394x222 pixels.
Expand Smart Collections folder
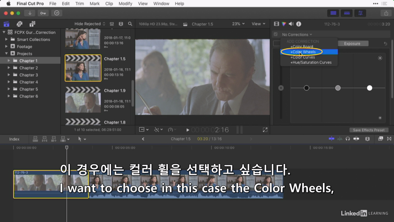[x=6, y=39]
